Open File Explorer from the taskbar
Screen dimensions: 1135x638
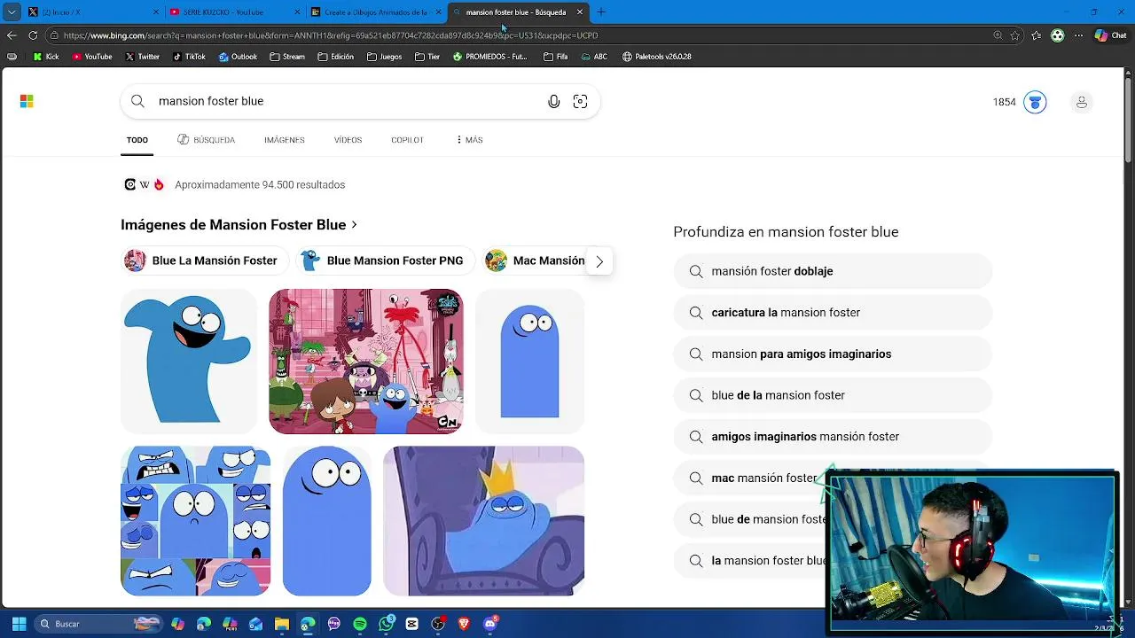[x=282, y=624]
